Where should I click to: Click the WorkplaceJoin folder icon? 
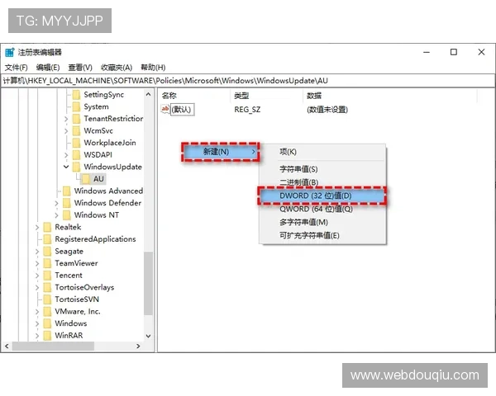(76, 143)
